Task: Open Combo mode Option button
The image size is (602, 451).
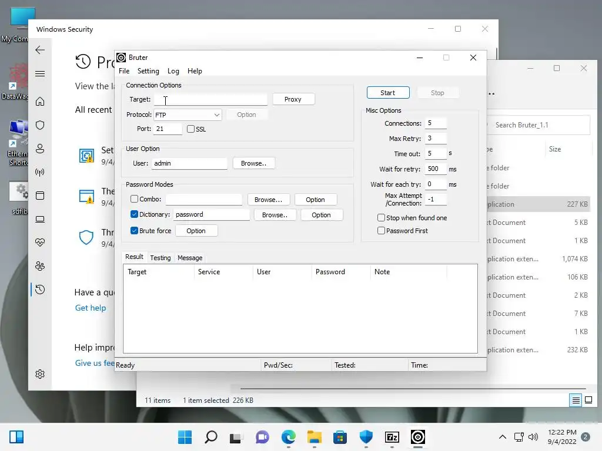Action: 316,200
